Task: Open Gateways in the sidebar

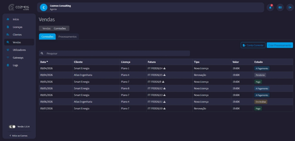Action: 19,58
